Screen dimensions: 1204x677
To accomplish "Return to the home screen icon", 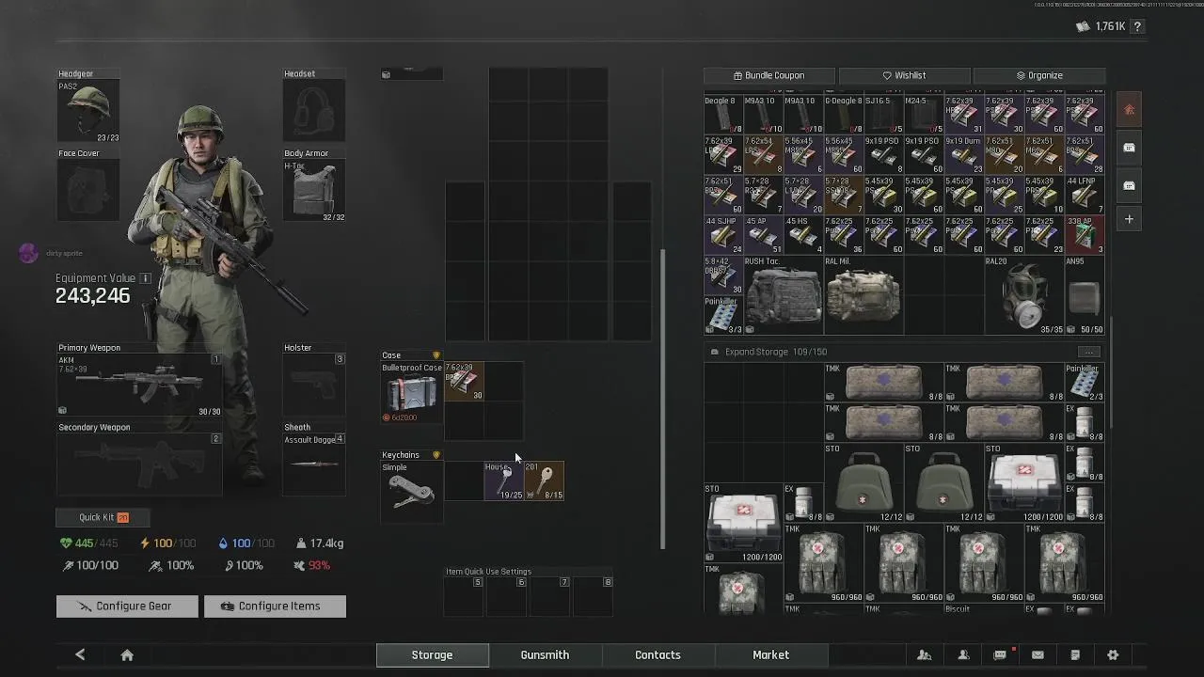I will [127, 654].
